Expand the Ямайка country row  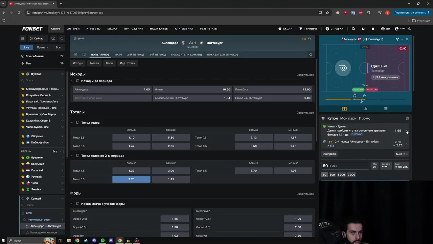coord(42,189)
